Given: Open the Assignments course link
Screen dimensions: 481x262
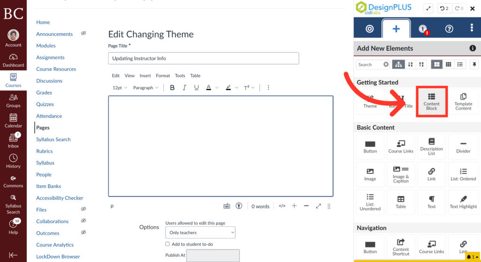Looking at the screenshot, I should pos(50,57).
